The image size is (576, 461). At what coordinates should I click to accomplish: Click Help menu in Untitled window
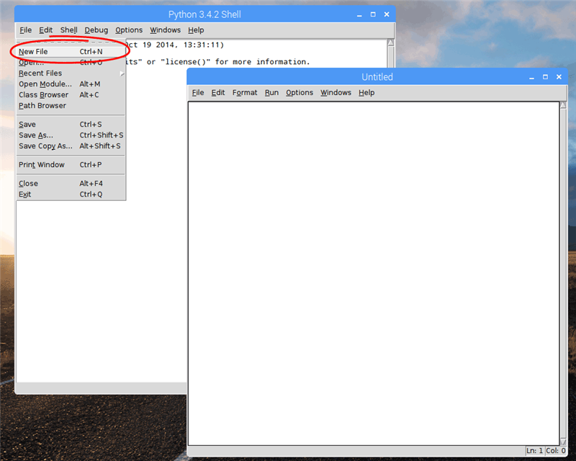click(x=366, y=93)
